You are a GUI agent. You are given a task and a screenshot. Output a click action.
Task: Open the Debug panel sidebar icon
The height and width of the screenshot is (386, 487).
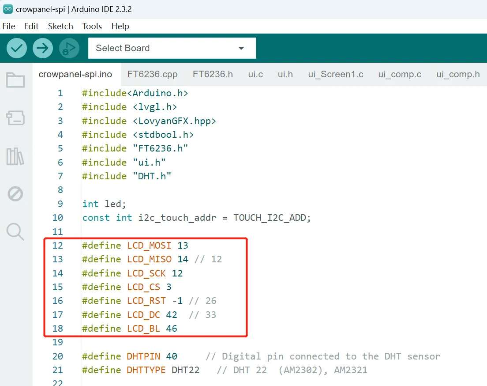[x=15, y=194]
